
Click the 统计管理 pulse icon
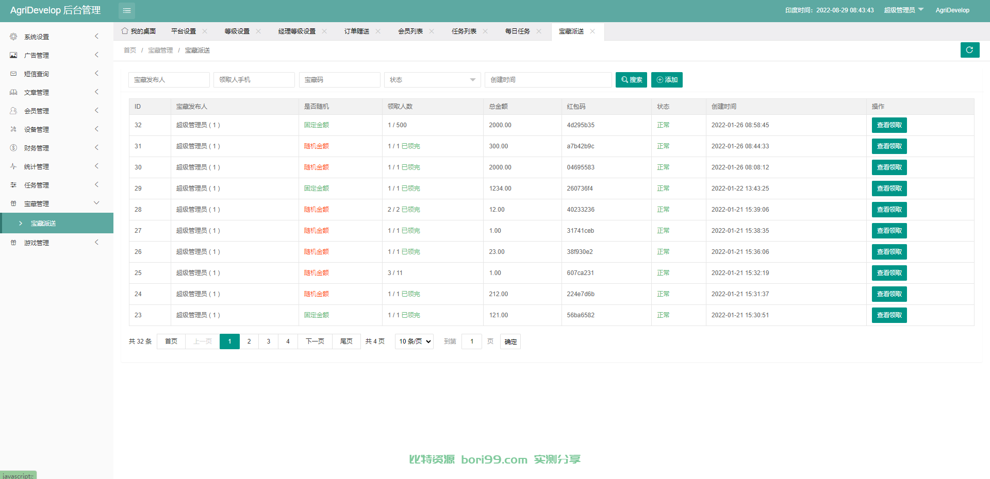13,166
